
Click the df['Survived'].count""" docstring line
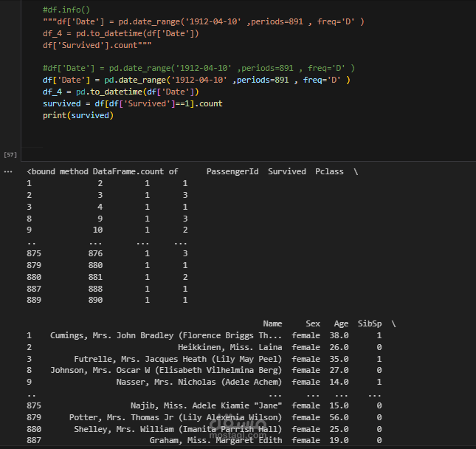97,45
